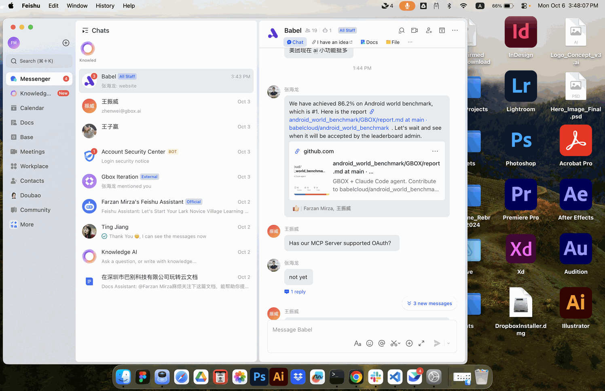Open the emoji picker in message box

[x=370, y=343]
